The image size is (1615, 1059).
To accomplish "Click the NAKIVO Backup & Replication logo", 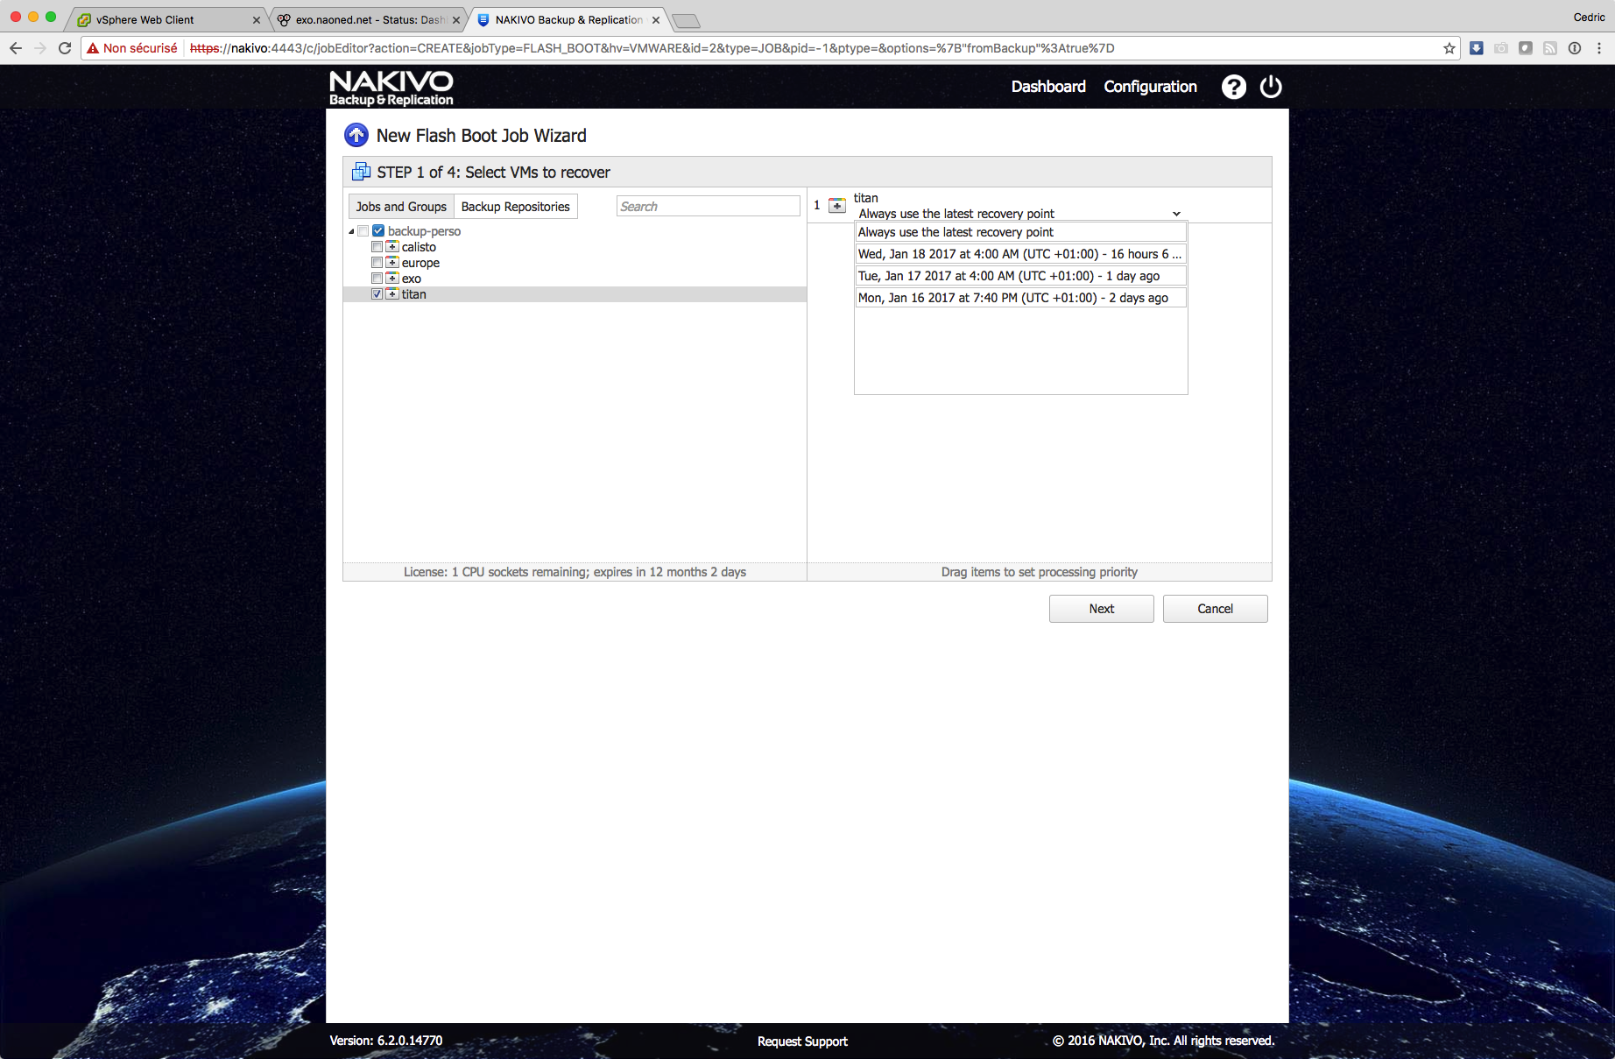I will pos(391,88).
